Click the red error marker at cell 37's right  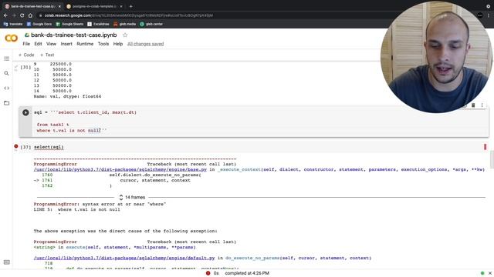tap(486, 147)
